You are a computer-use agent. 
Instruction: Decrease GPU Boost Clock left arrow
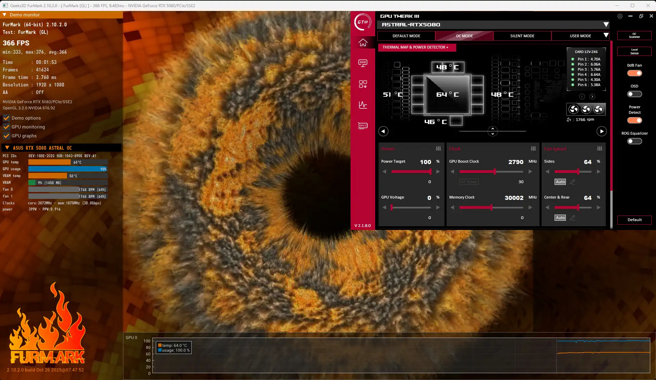pyautogui.click(x=452, y=172)
